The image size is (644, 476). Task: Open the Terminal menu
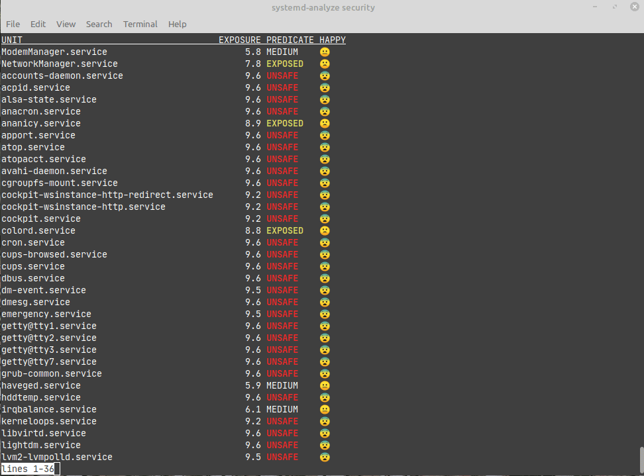point(140,24)
